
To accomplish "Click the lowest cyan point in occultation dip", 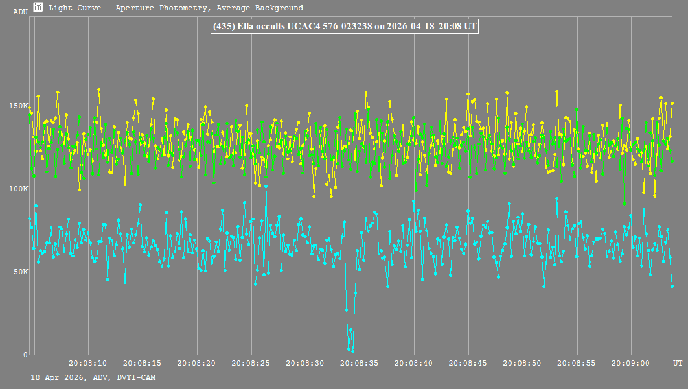I will coord(352,351).
